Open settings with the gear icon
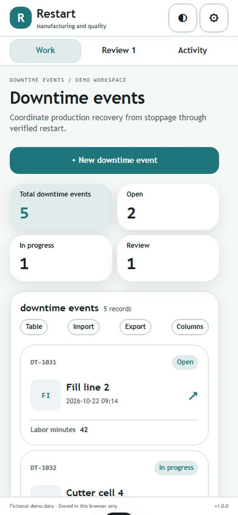 tap(214, 18)
